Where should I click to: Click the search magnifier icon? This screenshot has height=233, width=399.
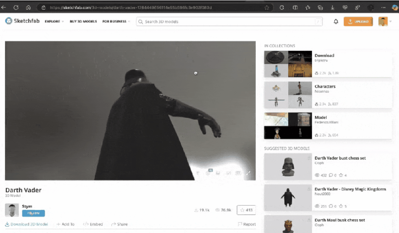pos(140,22)
